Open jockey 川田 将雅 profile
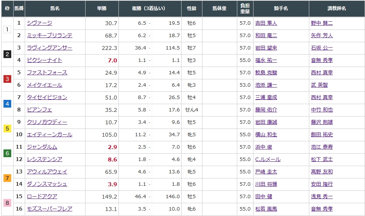365x216 pixels. pos(266,184)
